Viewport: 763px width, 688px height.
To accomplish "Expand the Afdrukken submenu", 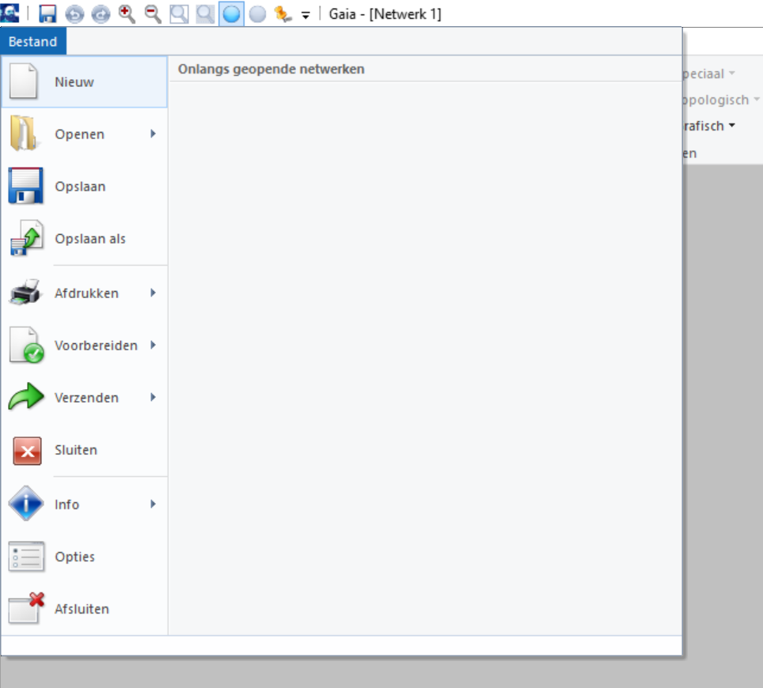I will pyautogui.click(x=153, y=293).
